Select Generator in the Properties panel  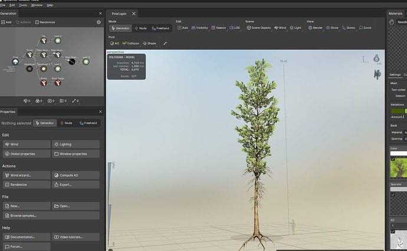(45, 123)
